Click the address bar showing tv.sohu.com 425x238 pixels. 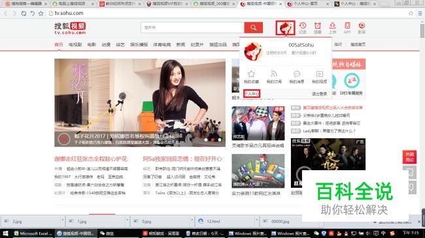[228, 13]
